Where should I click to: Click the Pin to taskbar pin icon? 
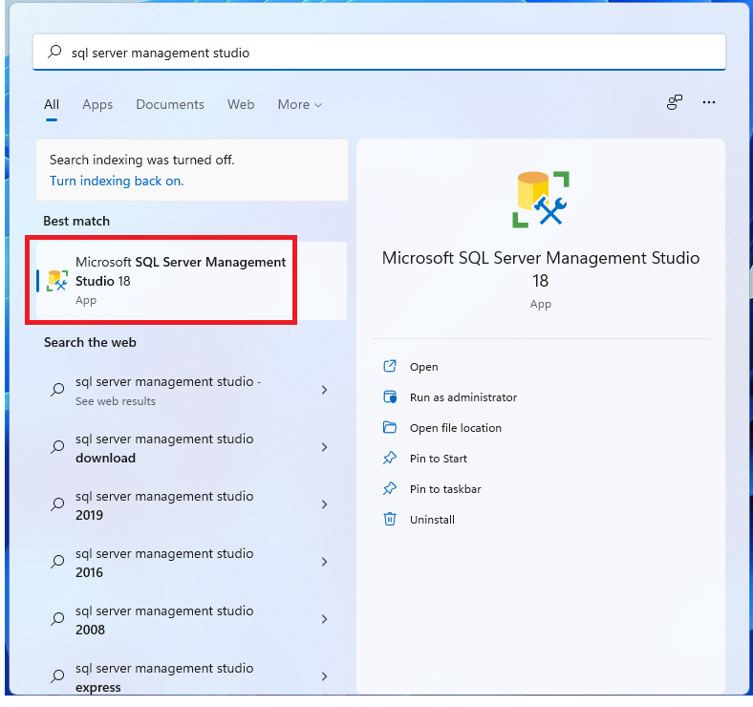(x=390, y=489)
